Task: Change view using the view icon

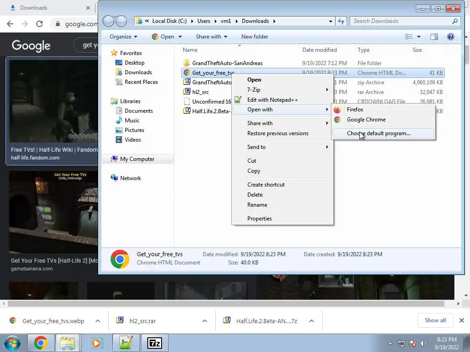Action: click(409, 37)
